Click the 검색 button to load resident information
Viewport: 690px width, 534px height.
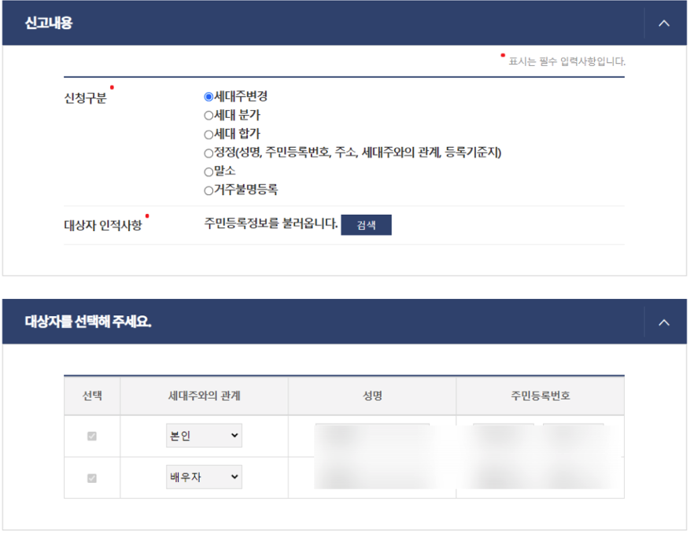coord(366,224)
